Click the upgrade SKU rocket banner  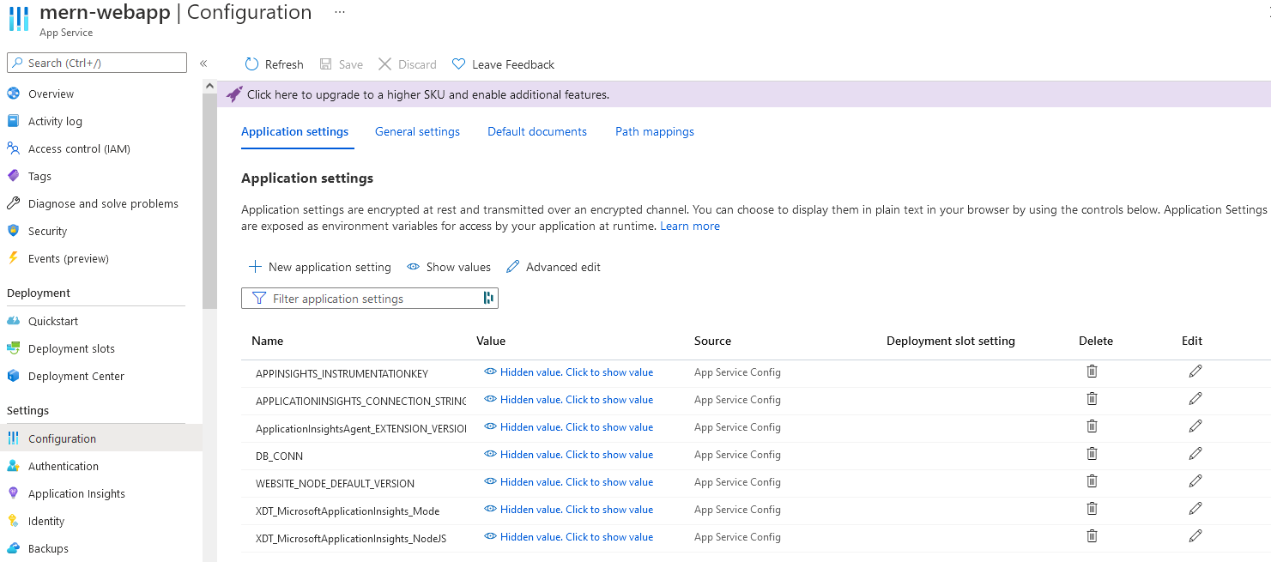[427, 94]
